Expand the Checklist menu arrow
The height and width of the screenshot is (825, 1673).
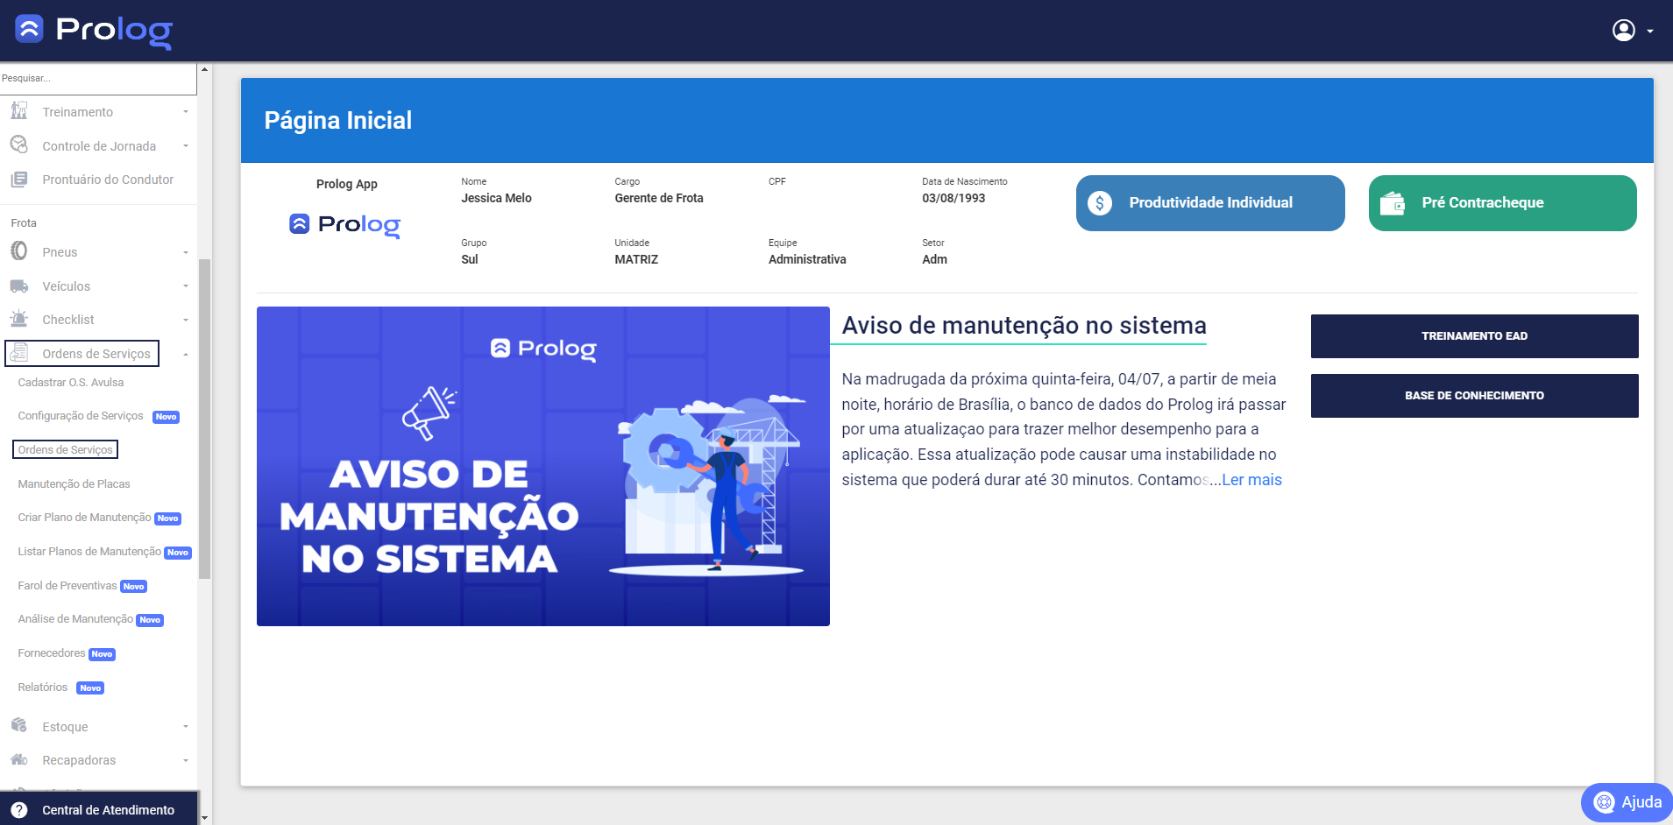(186, 320)
